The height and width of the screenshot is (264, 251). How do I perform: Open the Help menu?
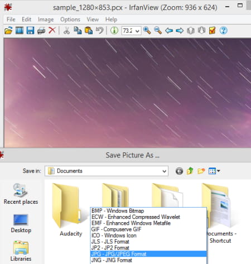pyautogui.click(x=111, y=20)
